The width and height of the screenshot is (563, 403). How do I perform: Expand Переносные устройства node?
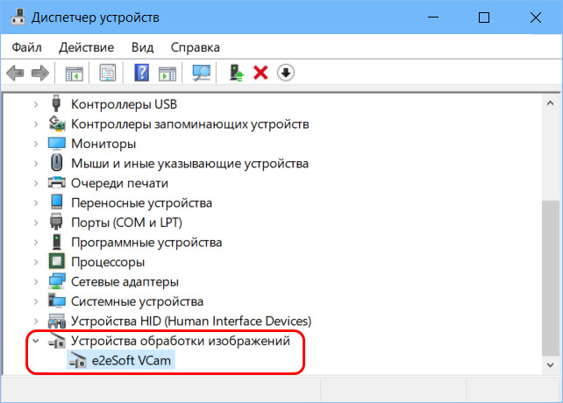click(x=36, y=203)
